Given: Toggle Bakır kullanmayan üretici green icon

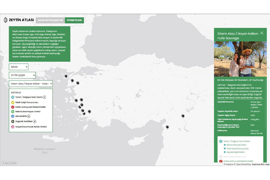Looking at the screenshot, I should (13, 112).
